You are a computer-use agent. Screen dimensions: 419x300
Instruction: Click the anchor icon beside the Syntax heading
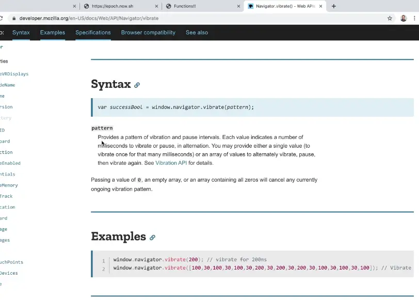[x=136, y=84]
